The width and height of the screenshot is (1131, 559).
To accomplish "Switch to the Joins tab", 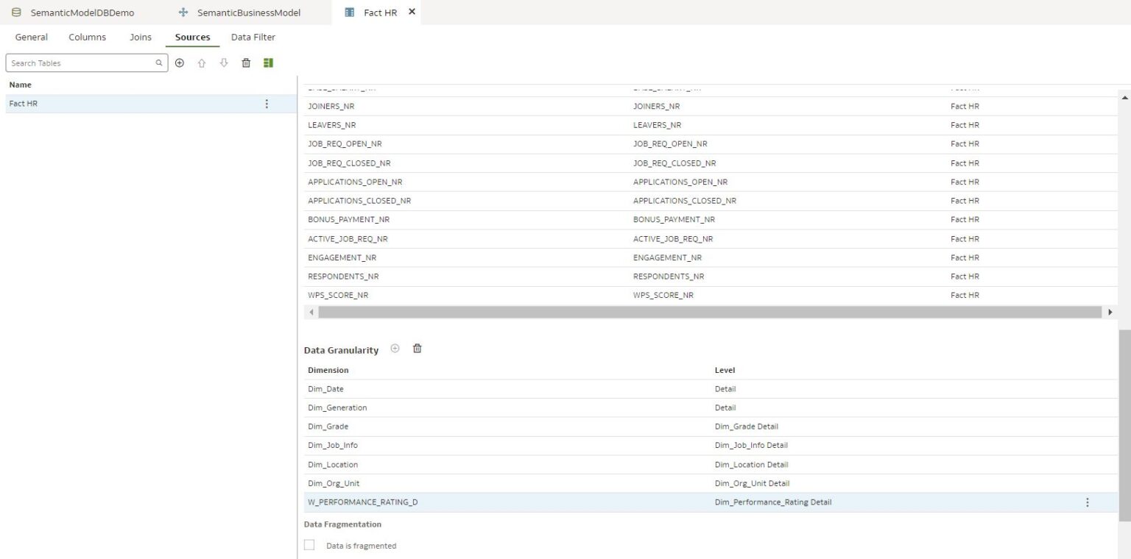I will (x=141, y=37).
